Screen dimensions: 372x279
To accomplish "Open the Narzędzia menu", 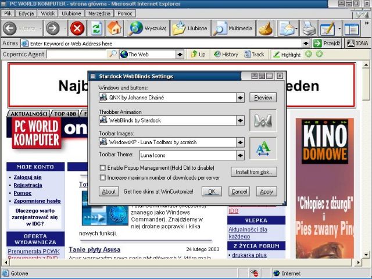I will (99, 13).
